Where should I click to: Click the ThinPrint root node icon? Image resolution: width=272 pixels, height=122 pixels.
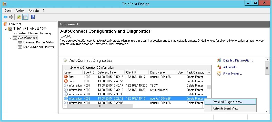click(x=6, y=24)
